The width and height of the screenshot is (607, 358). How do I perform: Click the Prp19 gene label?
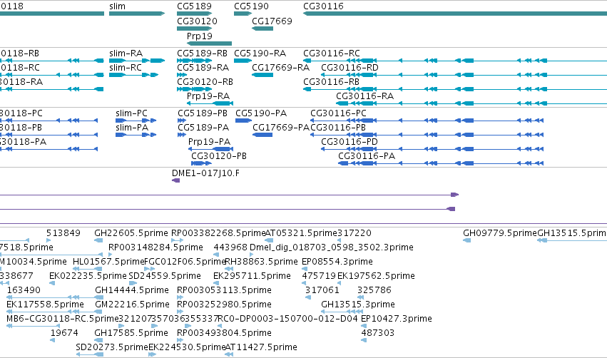pyautogui.click(x=200, y=36)
